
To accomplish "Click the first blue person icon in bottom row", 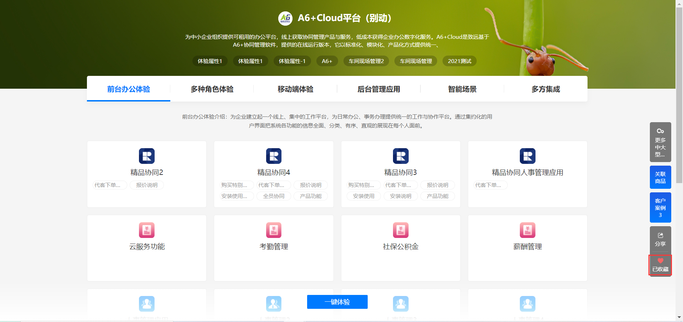I will [x=147, y=304].
